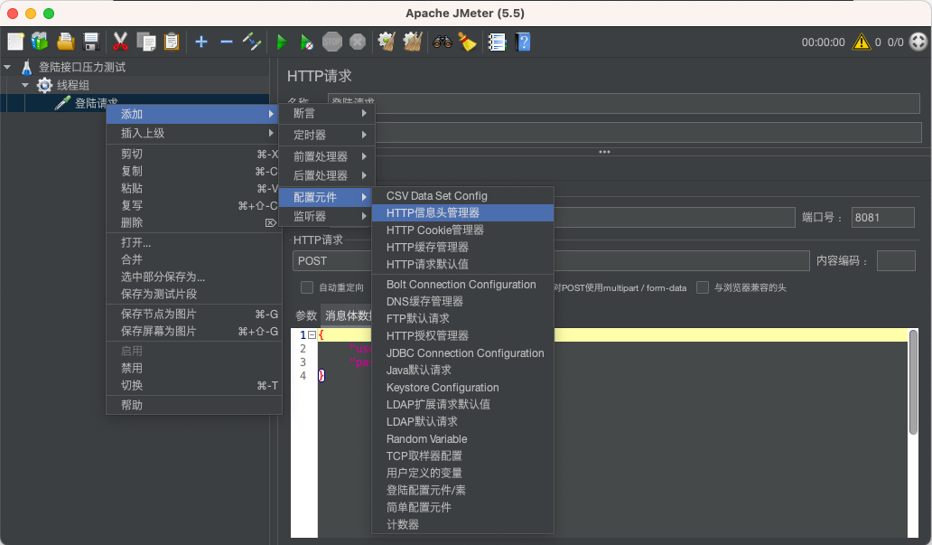Click the 端口号 input field showing 8081

pos(882,217)
